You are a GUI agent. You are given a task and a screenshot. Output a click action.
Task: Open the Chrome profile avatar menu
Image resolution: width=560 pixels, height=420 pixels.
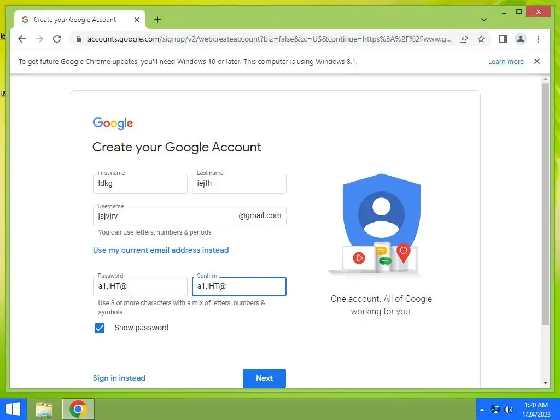[521, 39]
